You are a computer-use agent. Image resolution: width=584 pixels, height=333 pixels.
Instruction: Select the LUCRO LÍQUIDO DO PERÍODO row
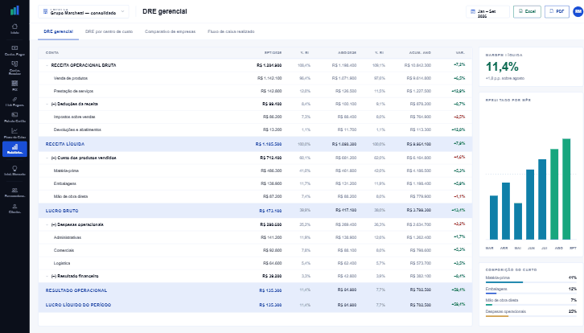[255, 305]
